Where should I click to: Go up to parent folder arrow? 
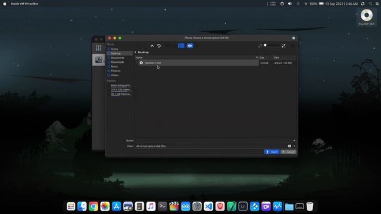[x=152, y=46]
